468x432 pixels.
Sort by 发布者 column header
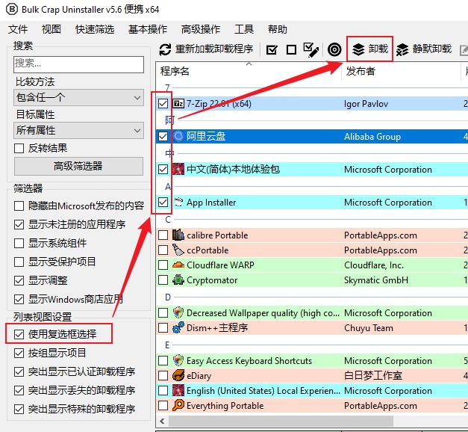[402, 71]
